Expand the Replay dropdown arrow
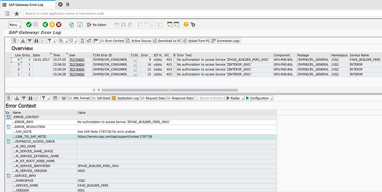The width and height of the screenshot is (382, 192). pyautogui.click(x=242, y=98)
